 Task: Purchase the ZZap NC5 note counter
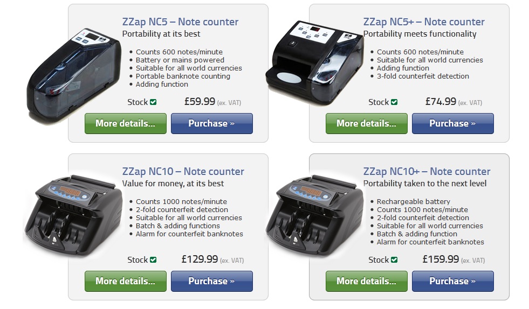[x=212, y=123]
